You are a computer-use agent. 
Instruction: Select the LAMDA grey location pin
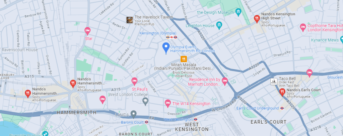pyautogui.click(x=133, y=114)
